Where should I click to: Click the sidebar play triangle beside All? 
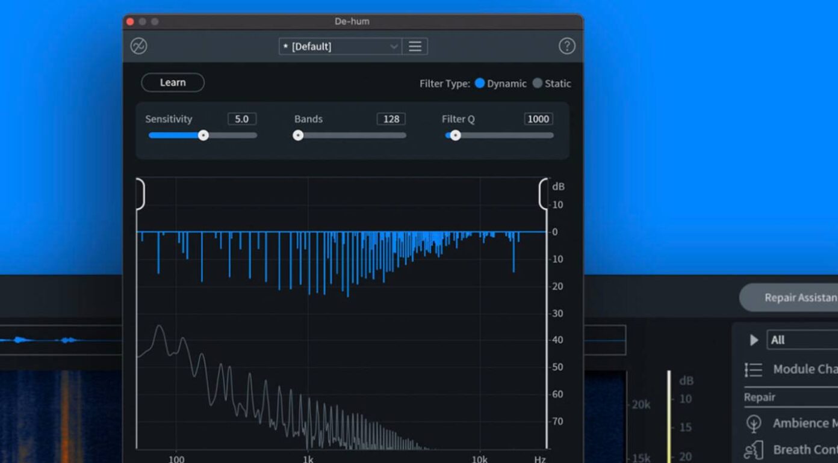point(753,340)
